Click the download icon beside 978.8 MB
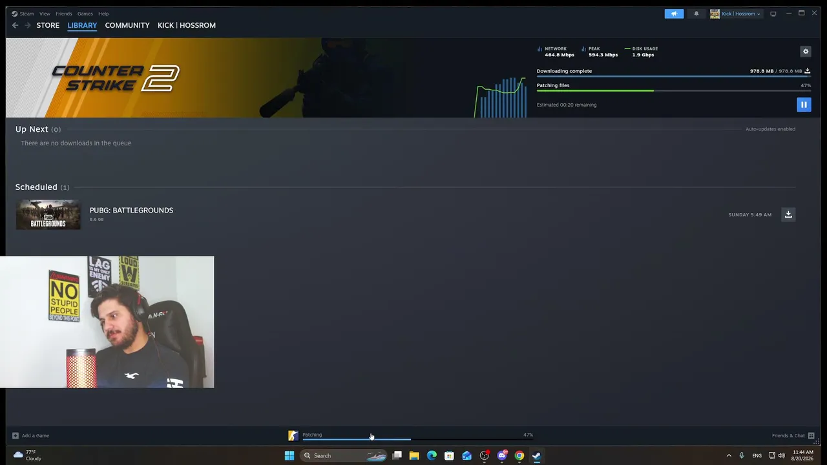The height and width of the screenshot is (465, 827). (x=807, y=71)
